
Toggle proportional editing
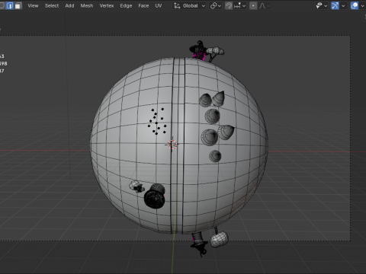click(253, 5)
